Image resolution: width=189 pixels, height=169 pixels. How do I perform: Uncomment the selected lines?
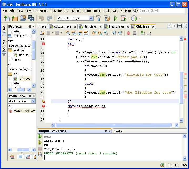[x=149, y=33]
